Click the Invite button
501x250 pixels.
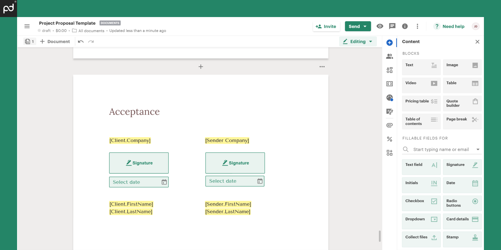[x=326, y=26]
